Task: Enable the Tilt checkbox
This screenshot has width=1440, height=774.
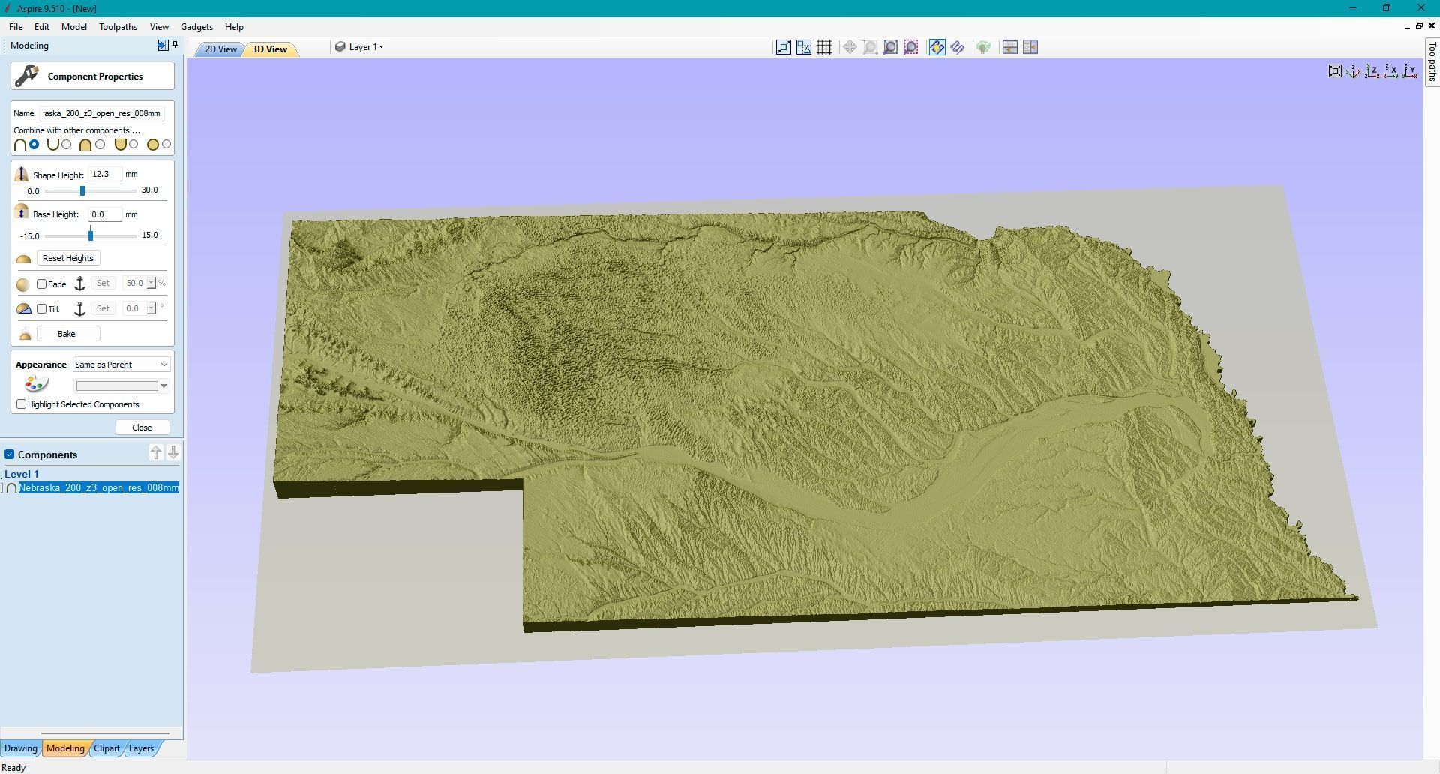Action: 42,309
